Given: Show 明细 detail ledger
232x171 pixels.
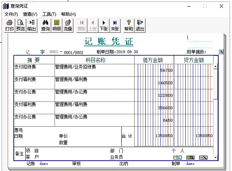Looking at the screenshot, I should tap(57, 26).
